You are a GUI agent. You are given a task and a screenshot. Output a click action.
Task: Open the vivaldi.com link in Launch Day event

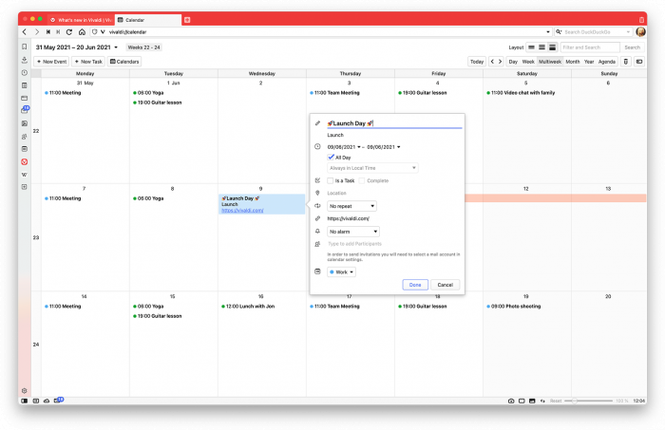click(242, 211)
